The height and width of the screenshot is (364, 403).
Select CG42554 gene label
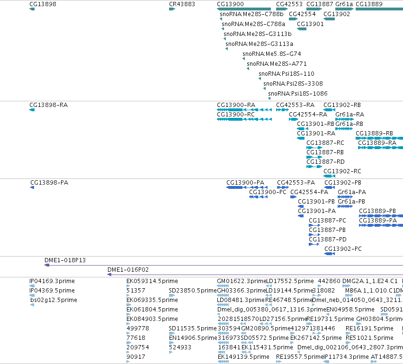[x=302, y=14]
